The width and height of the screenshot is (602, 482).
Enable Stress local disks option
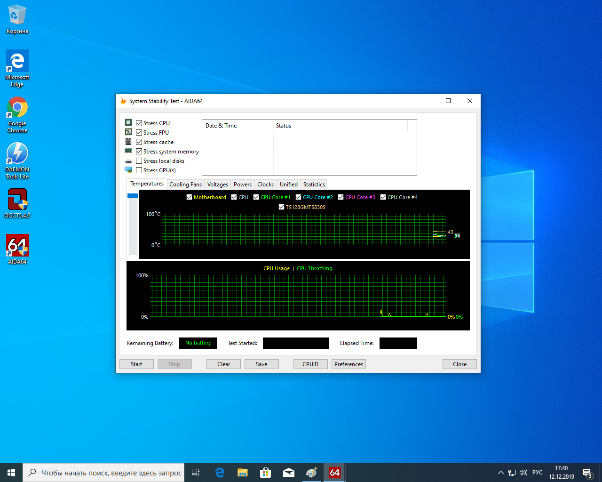139,161
